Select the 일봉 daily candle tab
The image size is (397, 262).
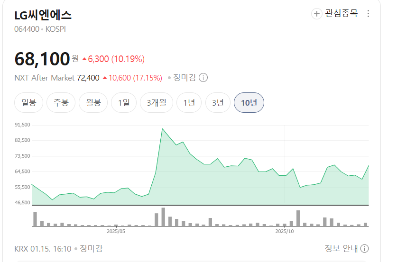(x=29, y=103)
